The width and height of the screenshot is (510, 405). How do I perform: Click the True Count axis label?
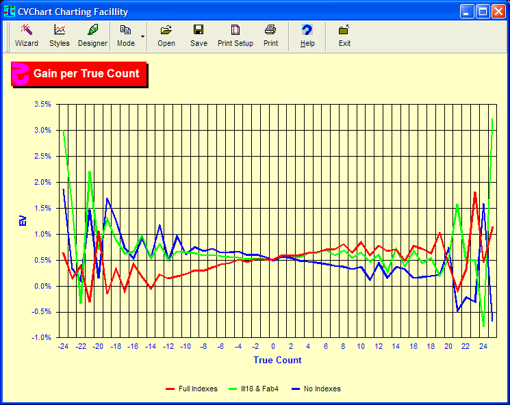277,360
